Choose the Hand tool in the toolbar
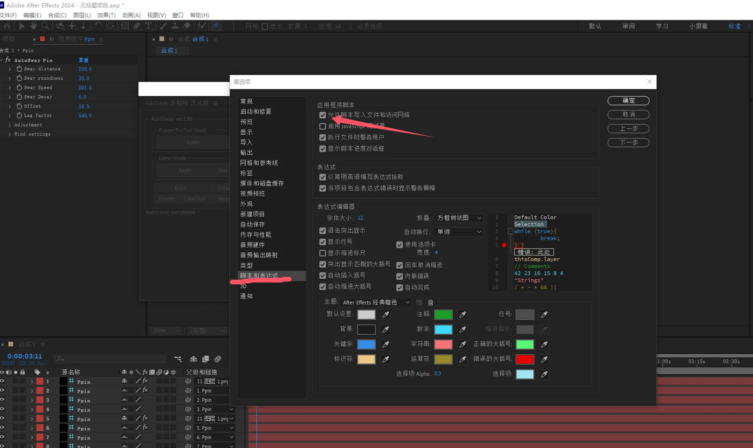753x448 pixels. (33, 26)
